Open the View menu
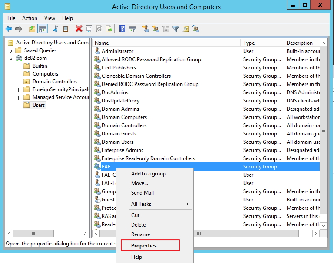The width and height of the screenshot is (334, 264). pyautogui.click(x=50, y=18)
